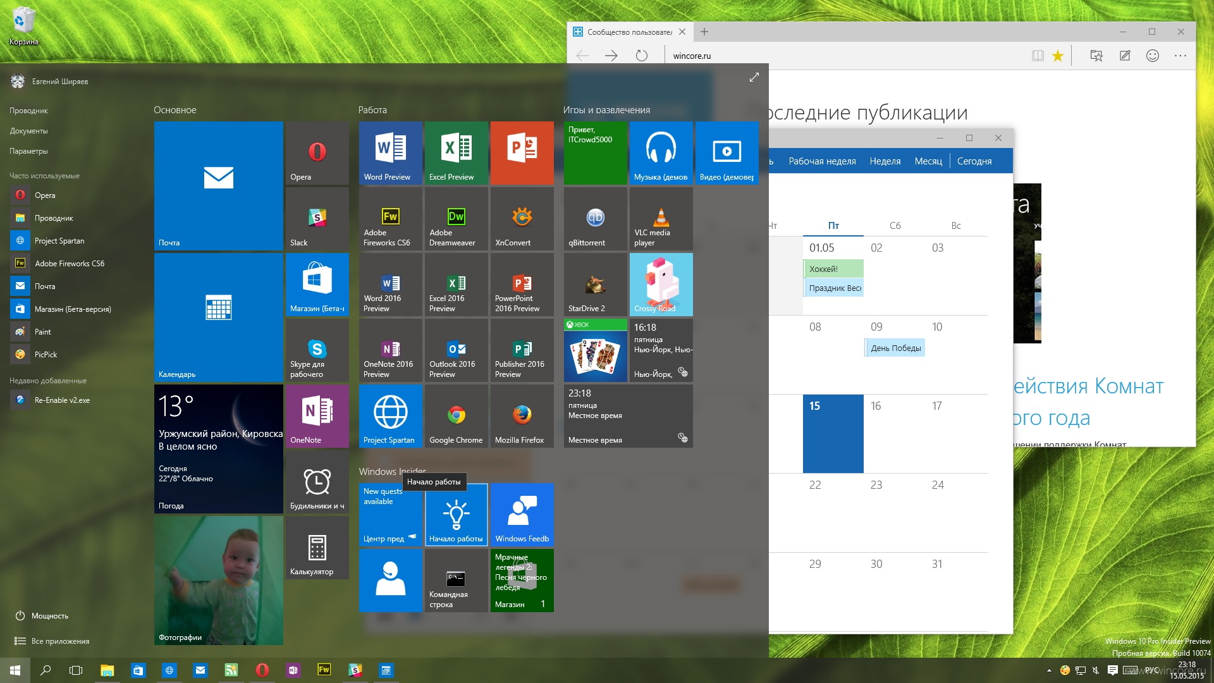Open the Word Preview tile
1214x683 pixels.
click(390, 153)
